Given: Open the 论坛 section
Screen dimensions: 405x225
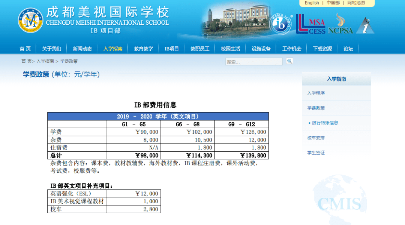Looking at the screenshot, I should tap(348, 48).
